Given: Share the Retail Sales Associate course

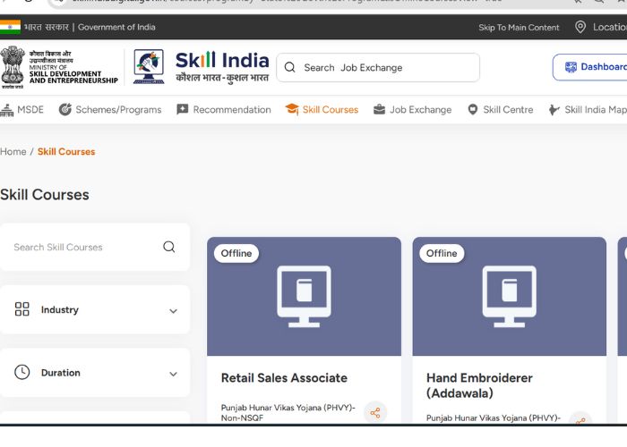Looking at the screenshot, I should tap(375, 413).
